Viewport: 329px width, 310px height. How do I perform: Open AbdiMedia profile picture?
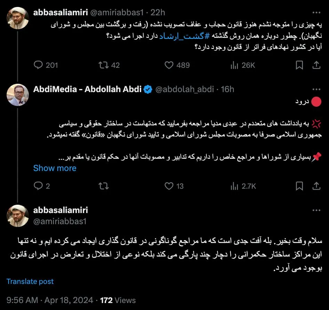(x=18, y=95)
